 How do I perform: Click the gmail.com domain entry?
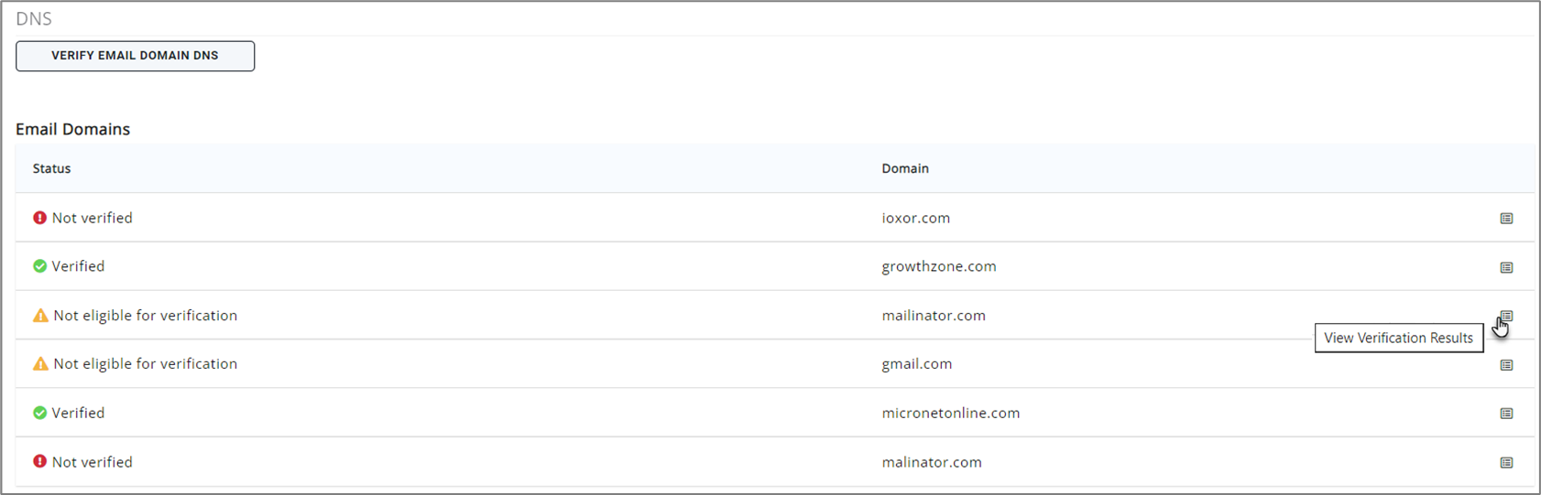tap(916, 364)
